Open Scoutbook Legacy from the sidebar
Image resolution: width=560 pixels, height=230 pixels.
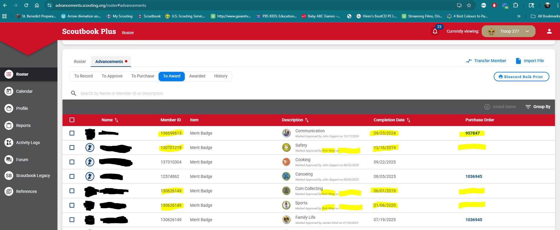coord(29,176)
